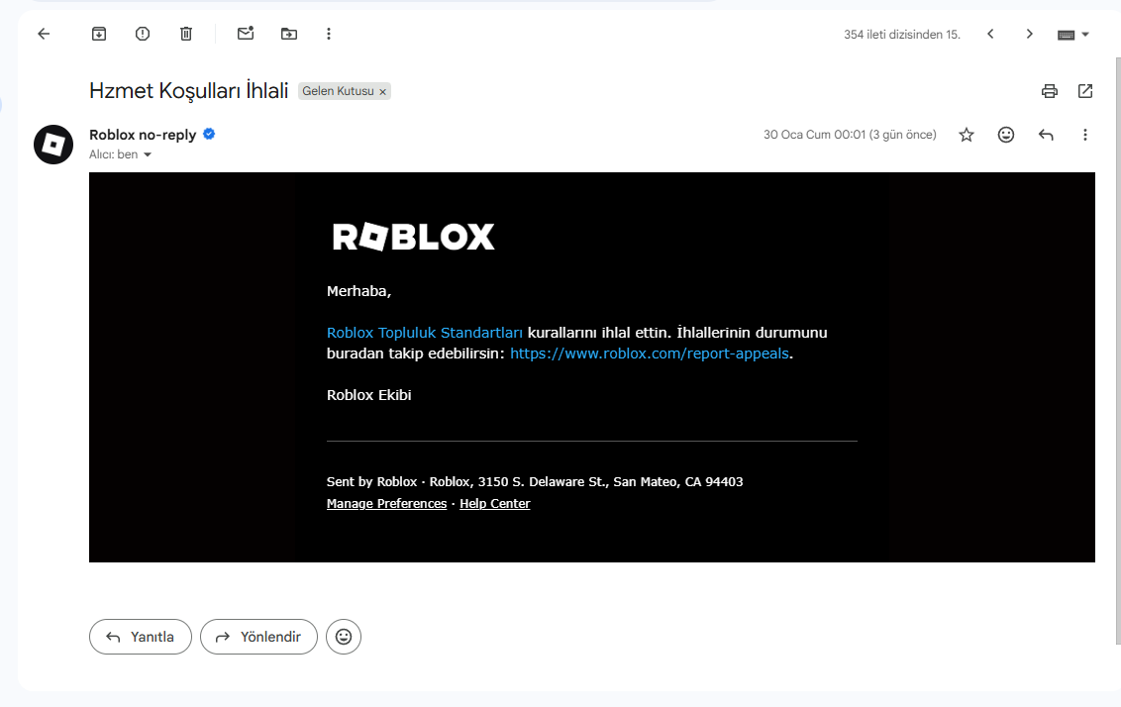
Task: Expand recipient details next to Alıcı: ben
Action: click(x=148, y=154)
